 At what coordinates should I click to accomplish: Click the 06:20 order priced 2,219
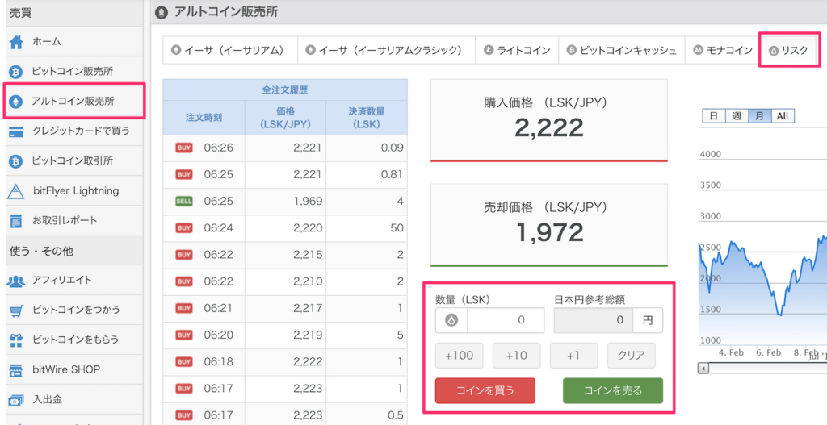point(285,335)
